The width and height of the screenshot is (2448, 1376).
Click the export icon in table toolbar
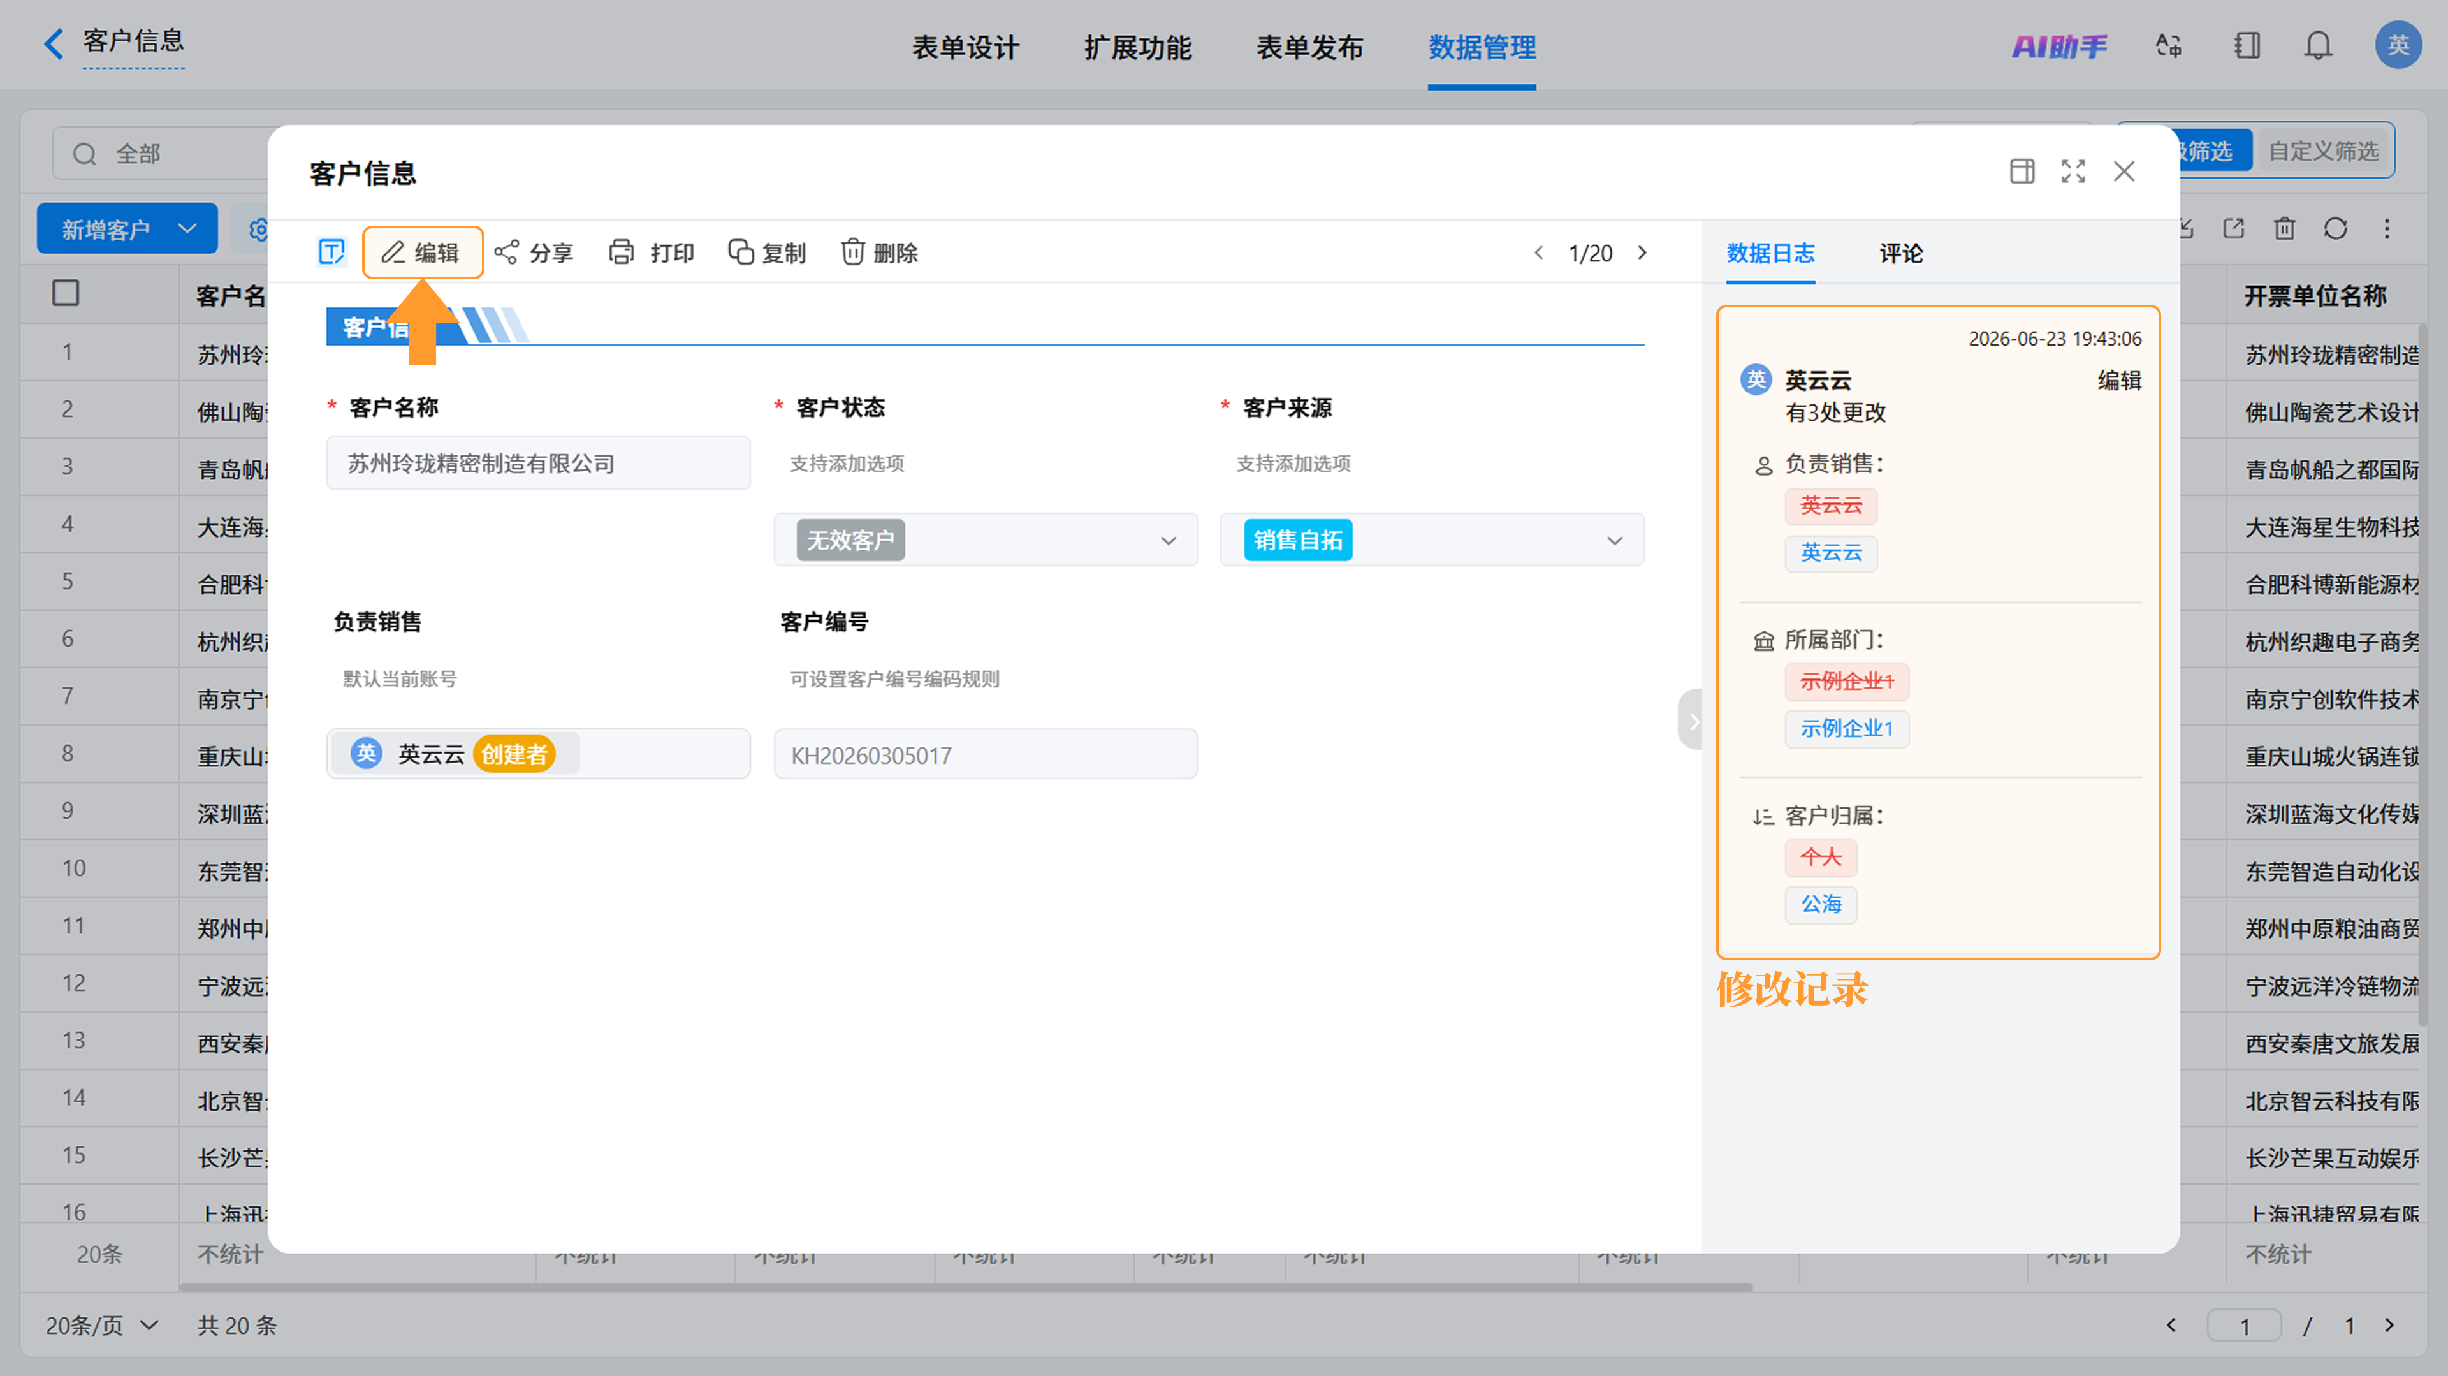(x=2233, y=229)
